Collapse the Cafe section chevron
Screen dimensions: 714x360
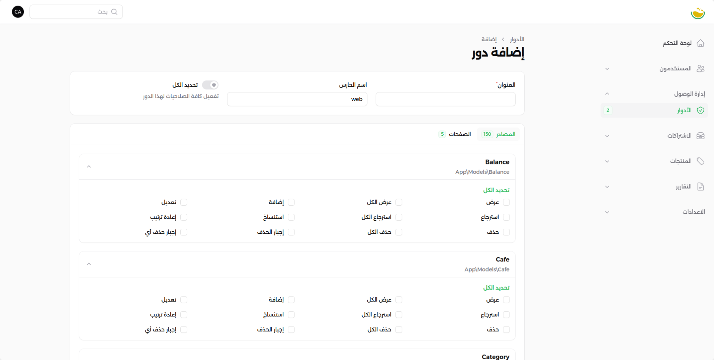89,264
